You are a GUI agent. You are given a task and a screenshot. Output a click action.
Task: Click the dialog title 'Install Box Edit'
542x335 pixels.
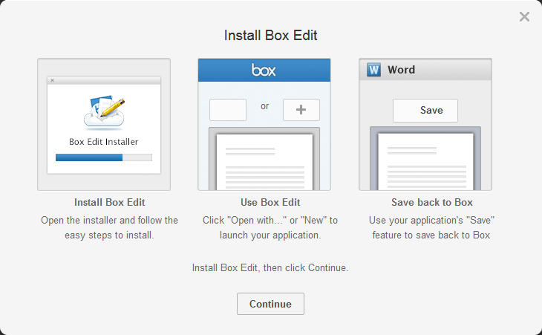[271, 35]
